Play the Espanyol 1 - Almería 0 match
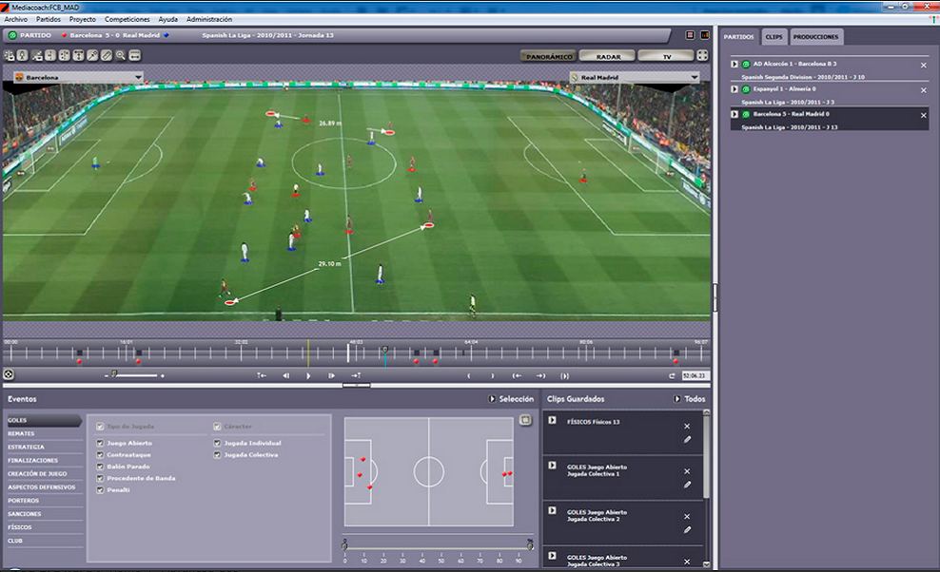The image size is (940, 572). [734, 89]
